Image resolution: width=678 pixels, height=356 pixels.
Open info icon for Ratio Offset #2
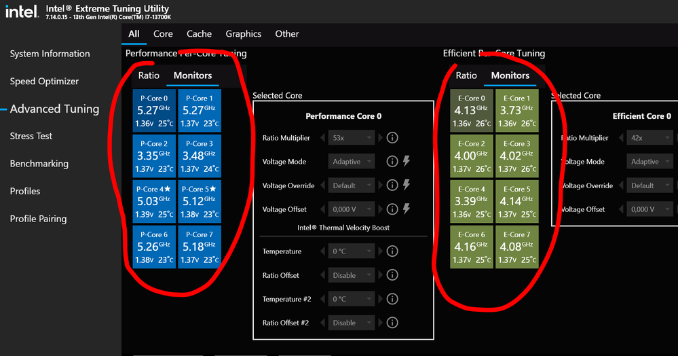click(392, 323)
